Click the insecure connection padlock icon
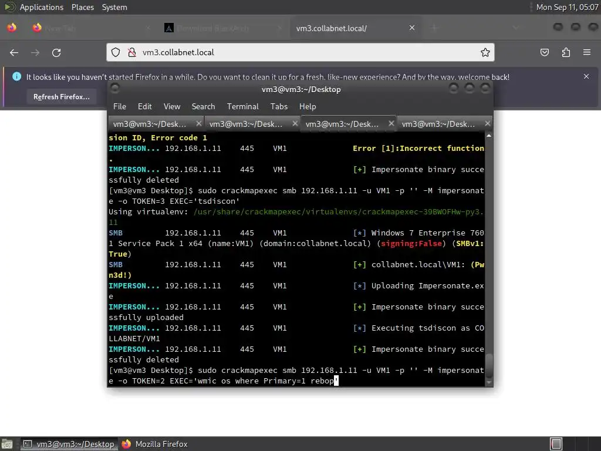Viewport: 601px width, 451px height. 132,52
